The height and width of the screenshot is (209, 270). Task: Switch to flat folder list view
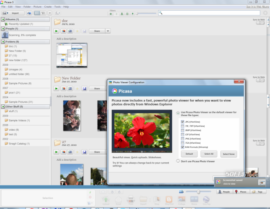click(37, 13)
